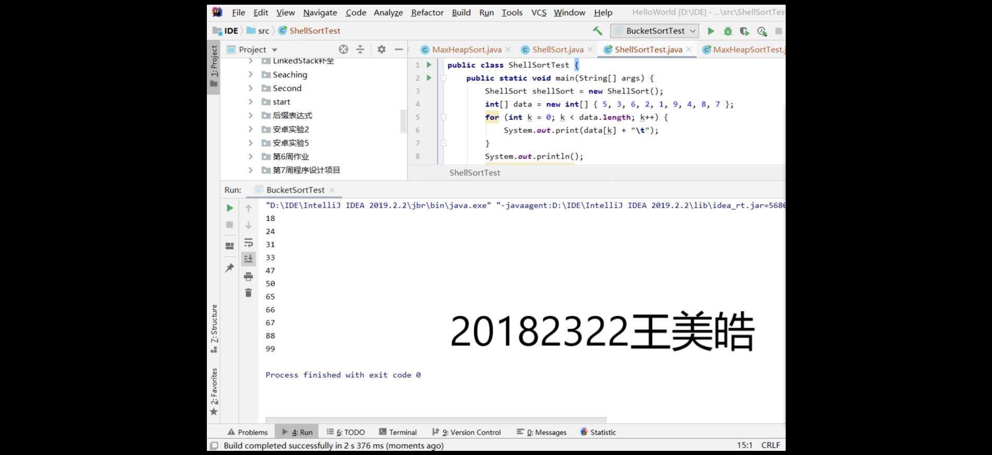The height and width of the screenshot is (455, 992).
Task: Open the VCS menu
Action: 539,13
